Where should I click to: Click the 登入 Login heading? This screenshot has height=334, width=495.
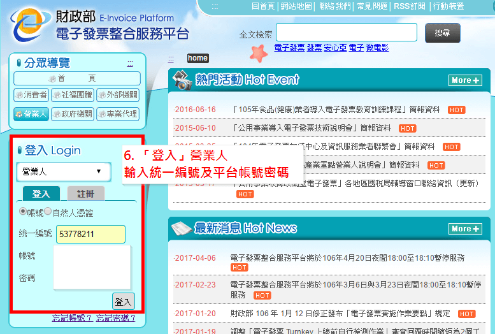click(53, 150)
